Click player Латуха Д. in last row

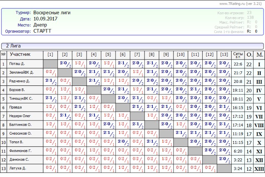point(19,168)
